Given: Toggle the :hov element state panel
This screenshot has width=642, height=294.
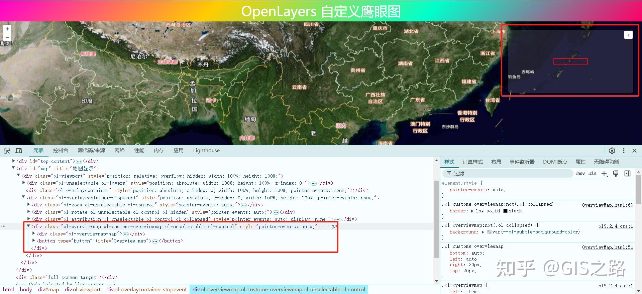Looking at the screenshot, I should pos(580,173).
